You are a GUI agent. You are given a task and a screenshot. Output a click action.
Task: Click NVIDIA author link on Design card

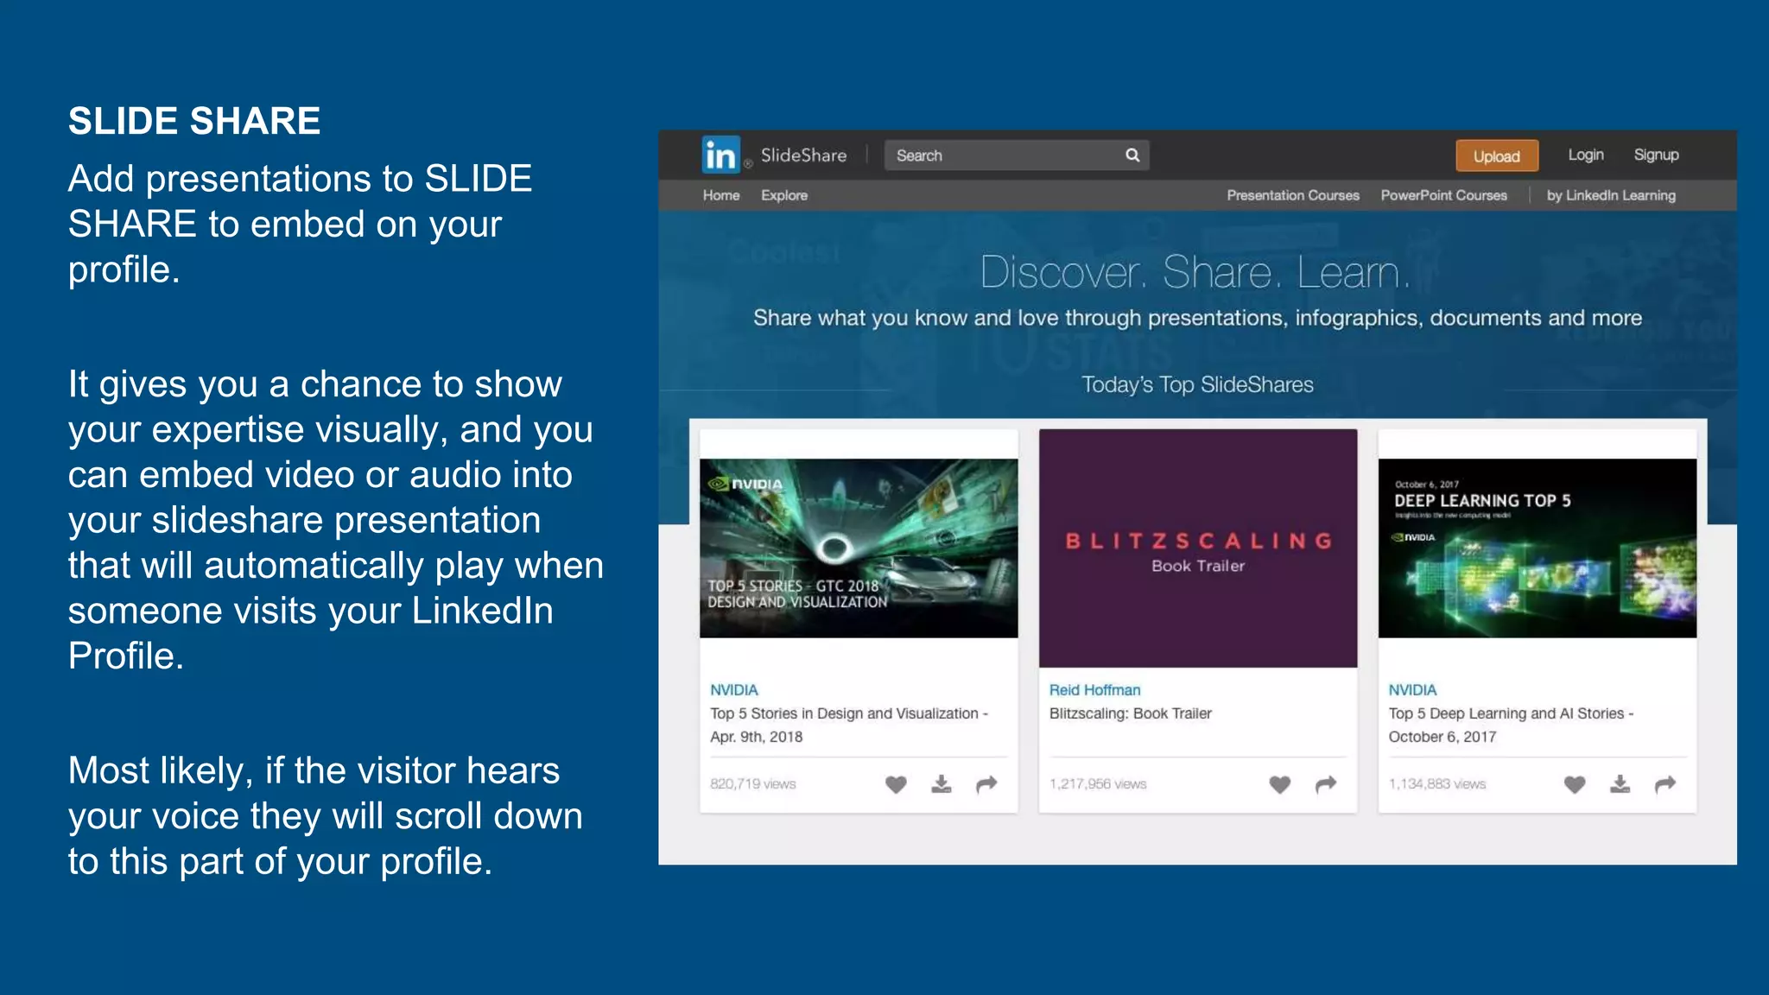[734, 690]
